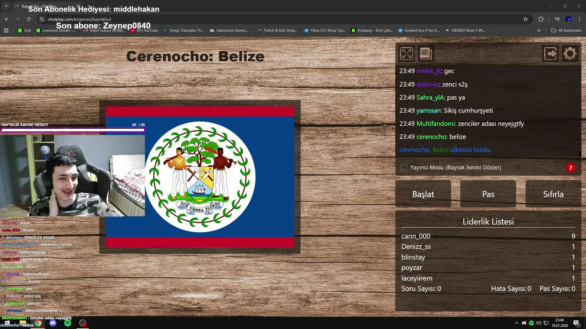Open the Twitch & Kick Stream bookmark
The height and width of the screenshot is (329, 586).
[x=277, y=31]
